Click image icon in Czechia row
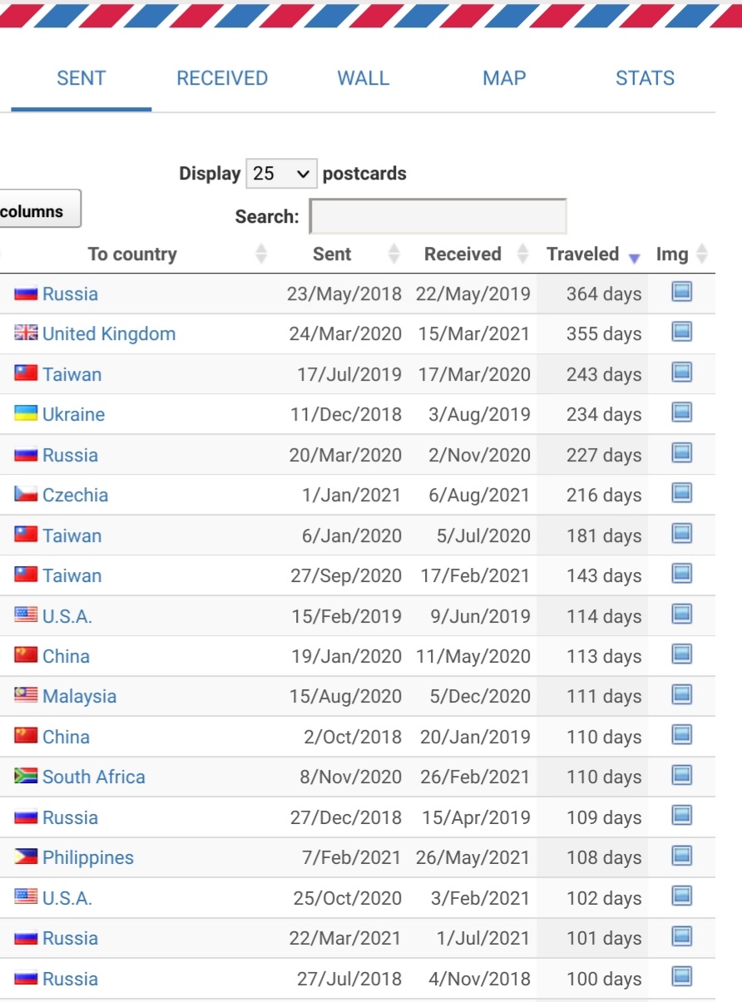The image size is (742, 1002). coord(682,493)
